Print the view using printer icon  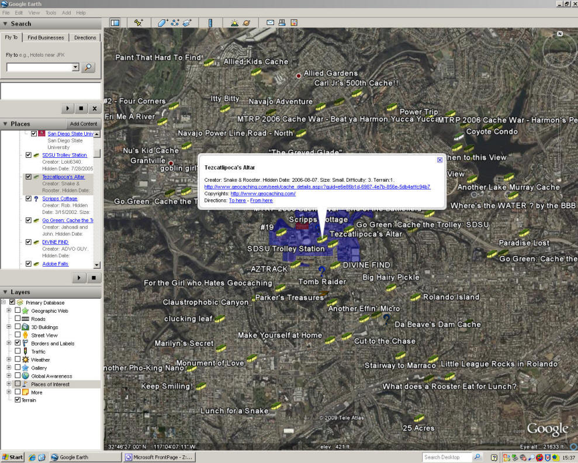pos(282,23)
